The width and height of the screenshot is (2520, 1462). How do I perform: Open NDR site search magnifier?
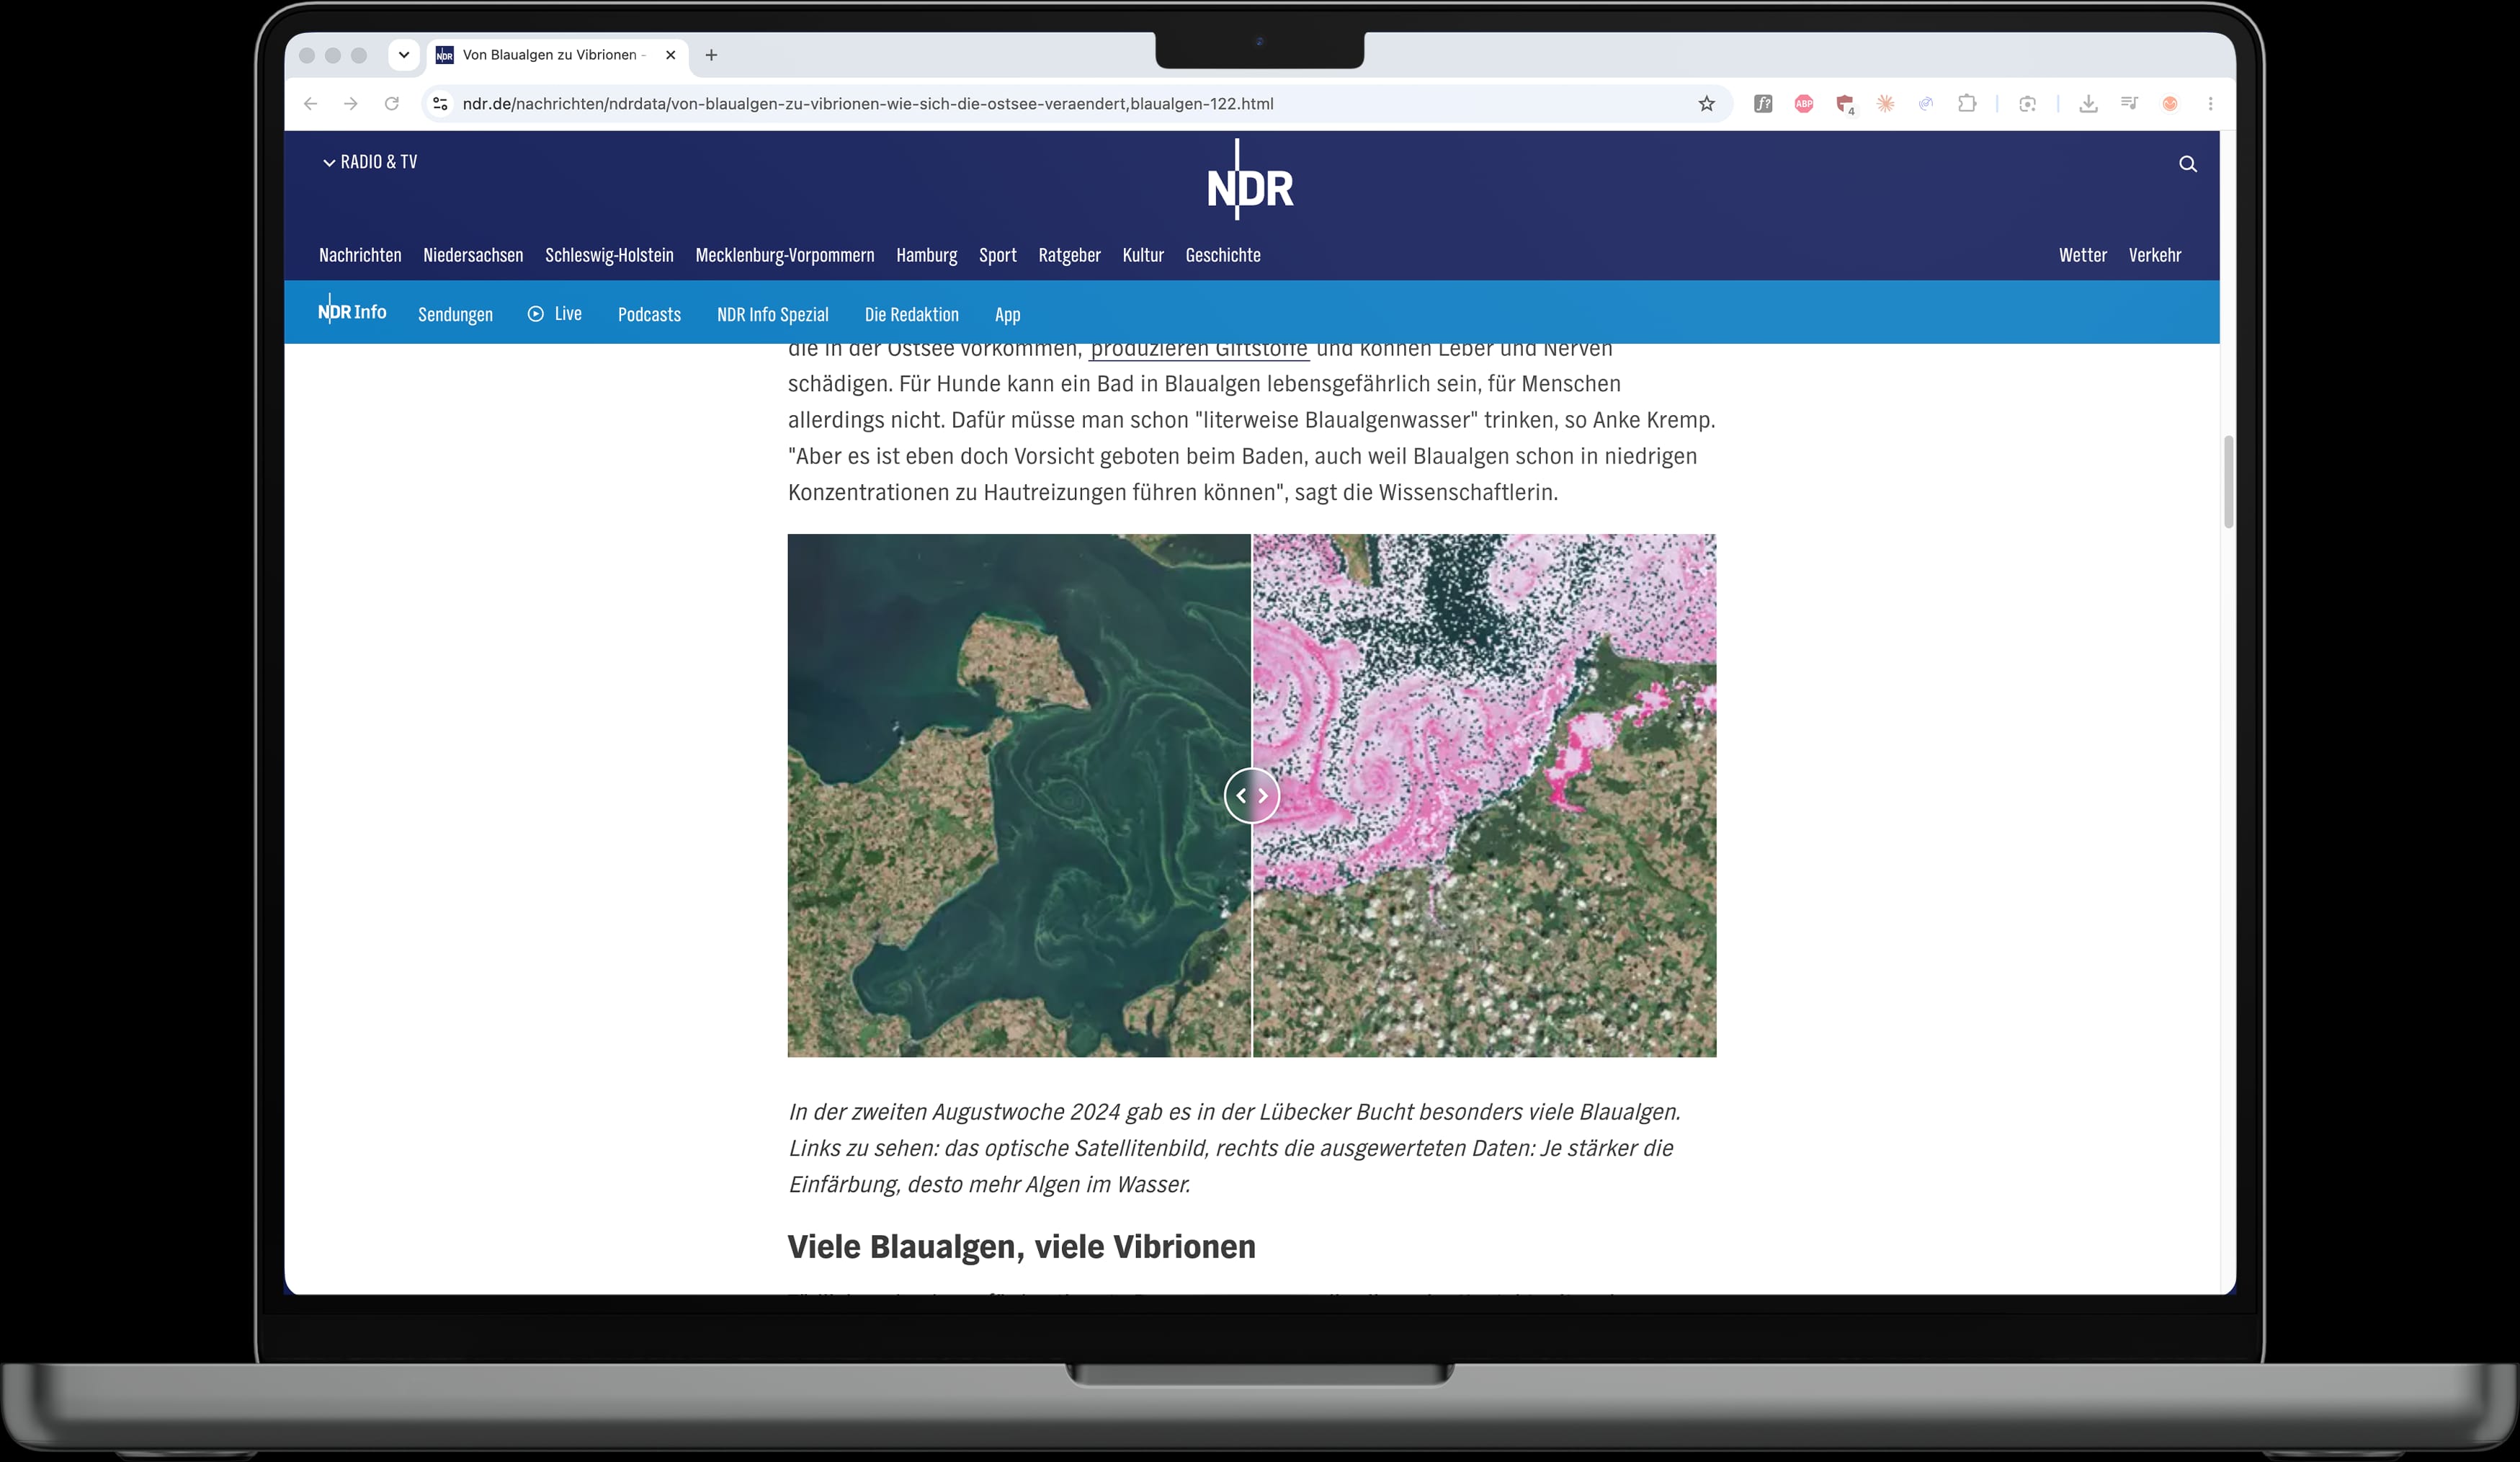click(2188, 164)
